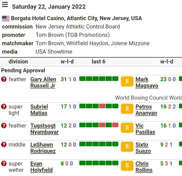The image size is (182, 176).
Task: Click the last 6 column header
Action: [x=98, y=62]
